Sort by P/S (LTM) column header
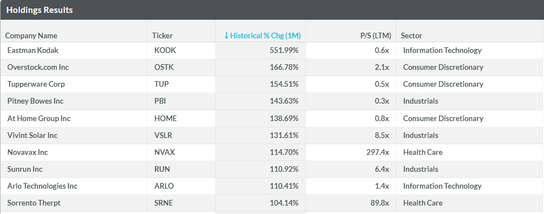 point(375,35)
